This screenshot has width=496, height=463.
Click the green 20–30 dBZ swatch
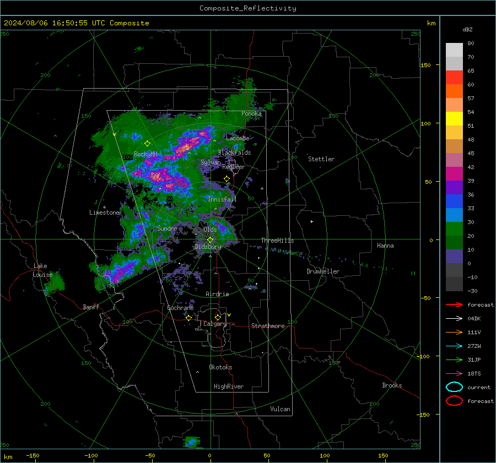pos(454,228)
